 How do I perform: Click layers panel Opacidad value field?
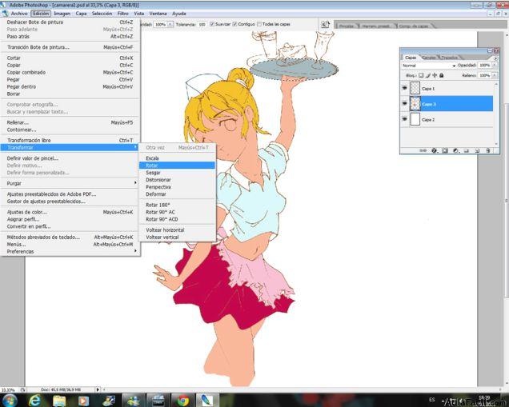[x=485, y=66]
